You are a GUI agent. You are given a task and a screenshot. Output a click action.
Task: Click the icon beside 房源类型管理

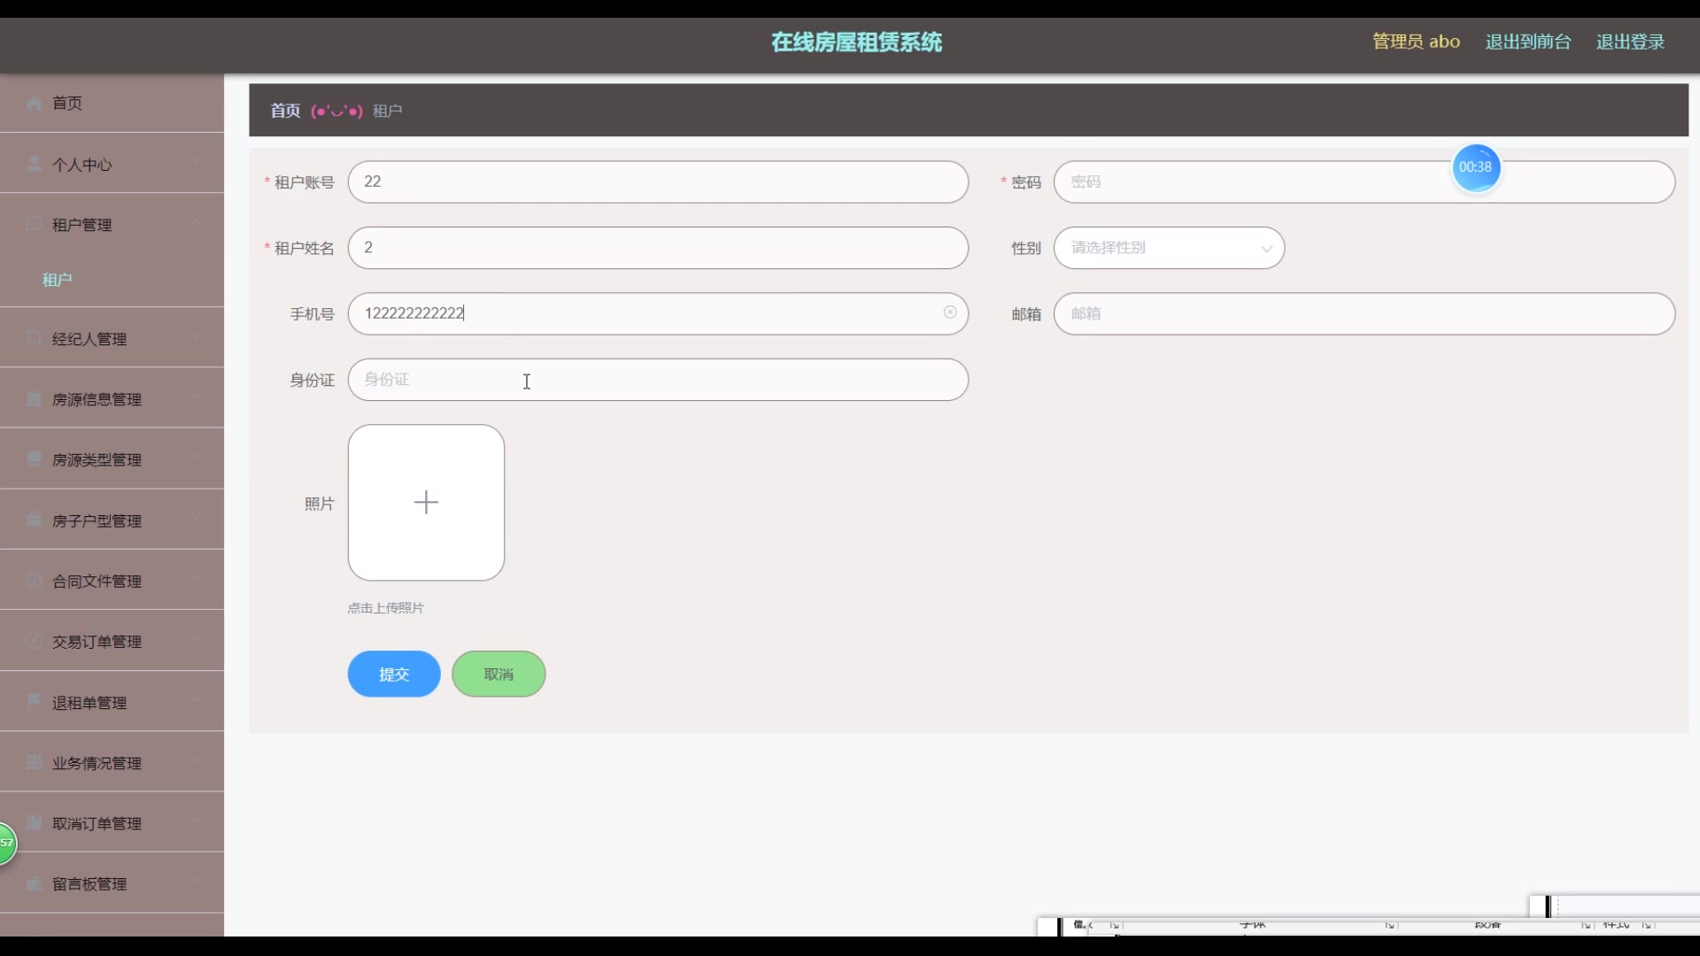coord(35,459)
